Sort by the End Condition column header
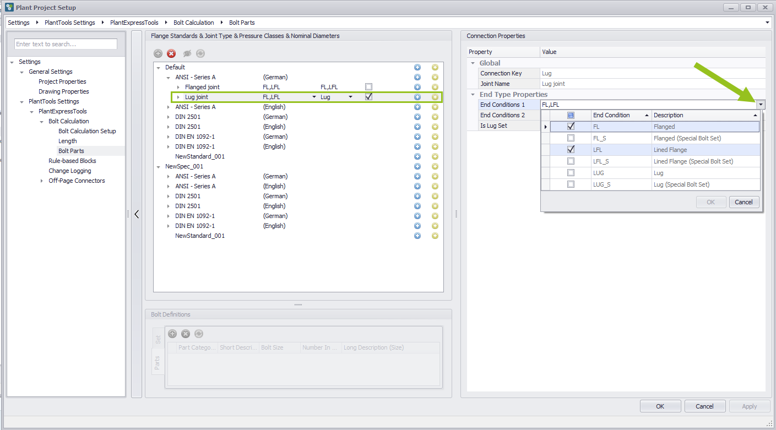This screenshot has height=430, width=776. pos(621,115)
